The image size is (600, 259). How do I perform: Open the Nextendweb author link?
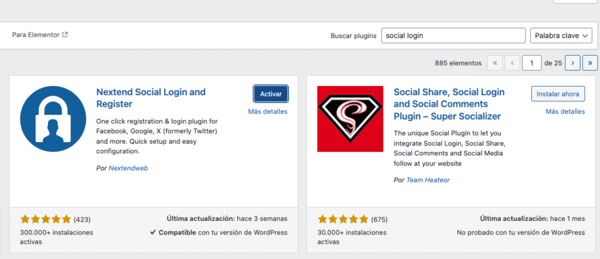tap(128, 168)
